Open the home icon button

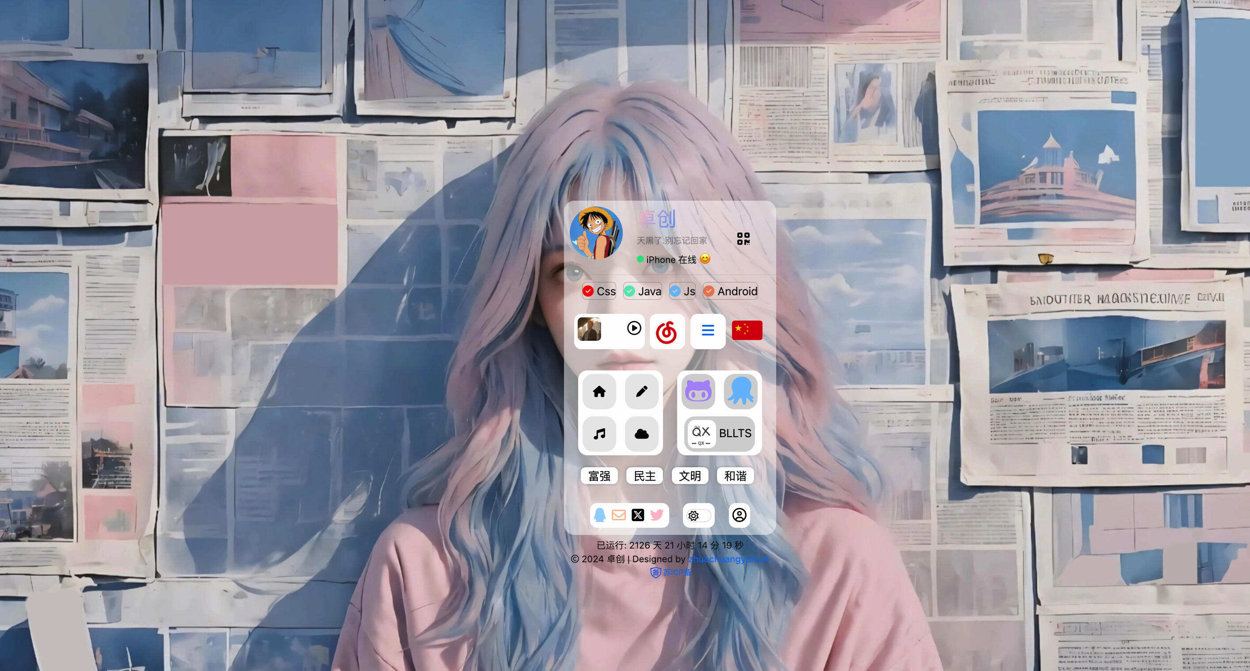point(599,392)
